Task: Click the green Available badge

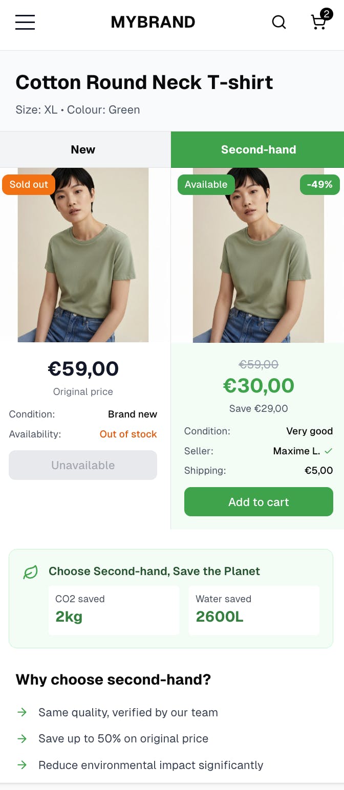Action: (x=206, y=185)
